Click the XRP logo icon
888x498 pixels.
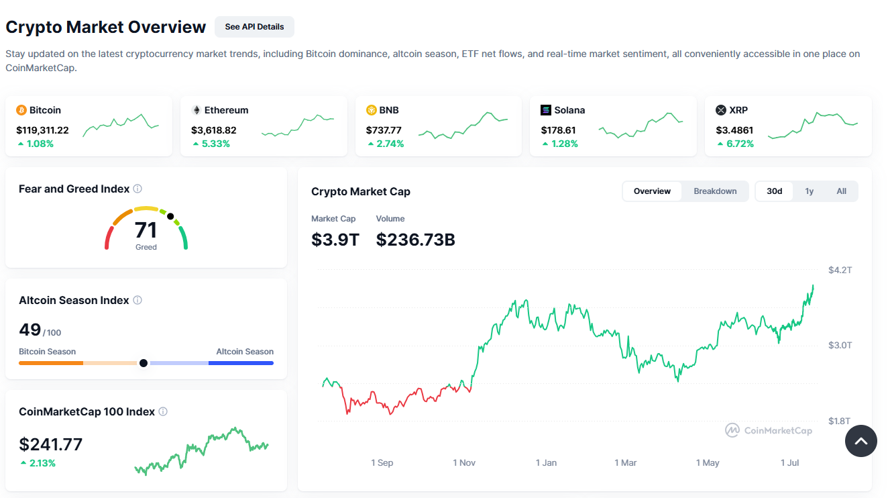pyautogui.click(x=721, y=110)
